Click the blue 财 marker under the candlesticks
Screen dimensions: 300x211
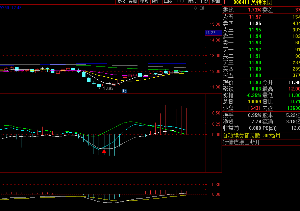pyautogui.click(x=124, y=91)
